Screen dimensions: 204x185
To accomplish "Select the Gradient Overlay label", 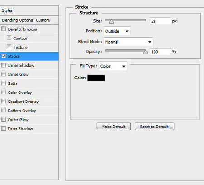I will point(23,102).
